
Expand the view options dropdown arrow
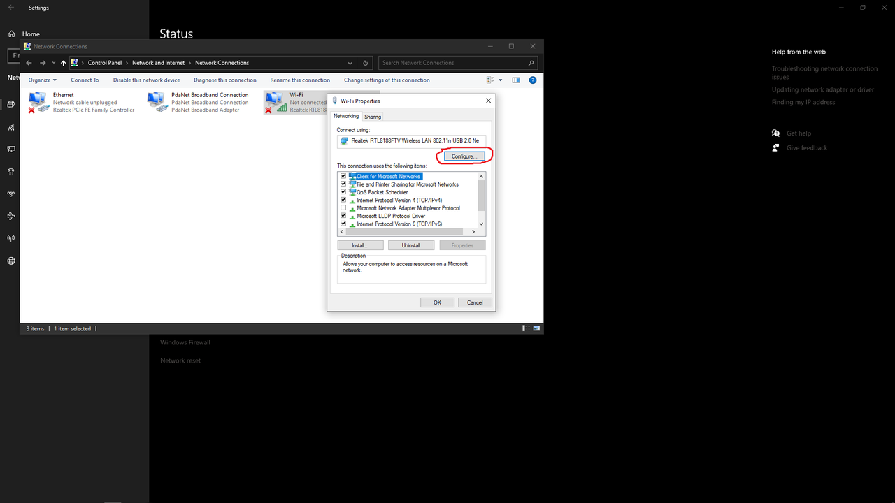tap(501, 80)
